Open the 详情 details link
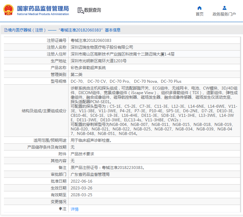This screenshot has width=243, height=217. click(74, 209)
